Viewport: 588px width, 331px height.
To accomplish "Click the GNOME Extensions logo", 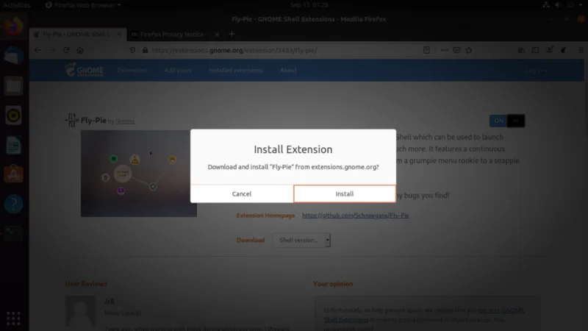I will 84,70.
